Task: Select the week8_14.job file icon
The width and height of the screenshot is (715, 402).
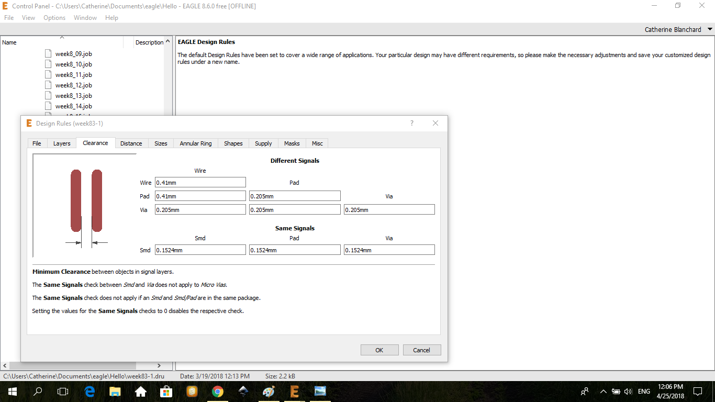Action: (48, 106)
